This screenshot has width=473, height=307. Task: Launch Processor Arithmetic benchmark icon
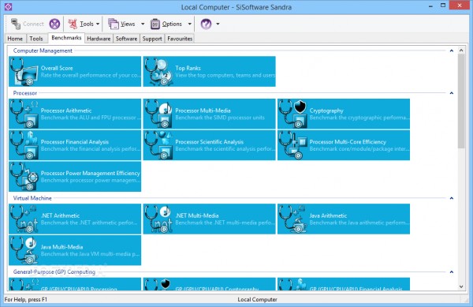[24, 114]
